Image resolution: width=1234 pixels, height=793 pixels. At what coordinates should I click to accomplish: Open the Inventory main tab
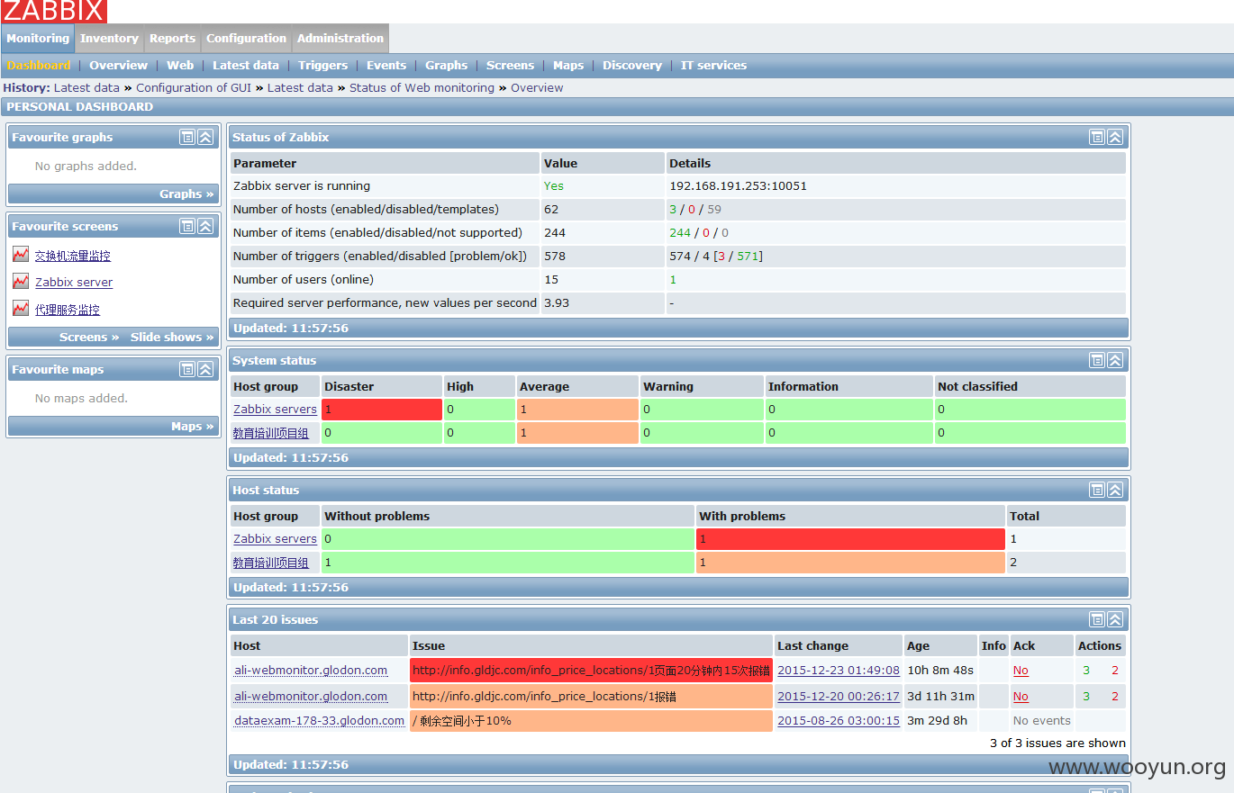coord(109,39)
